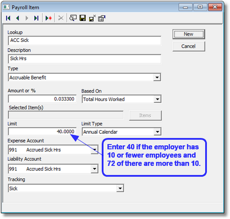
Task: Click the save and close icon
Action: point(92,18)
